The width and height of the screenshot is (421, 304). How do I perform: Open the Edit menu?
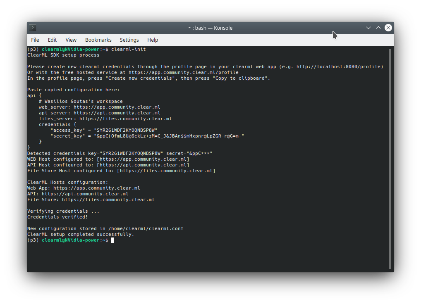(52, 40)
